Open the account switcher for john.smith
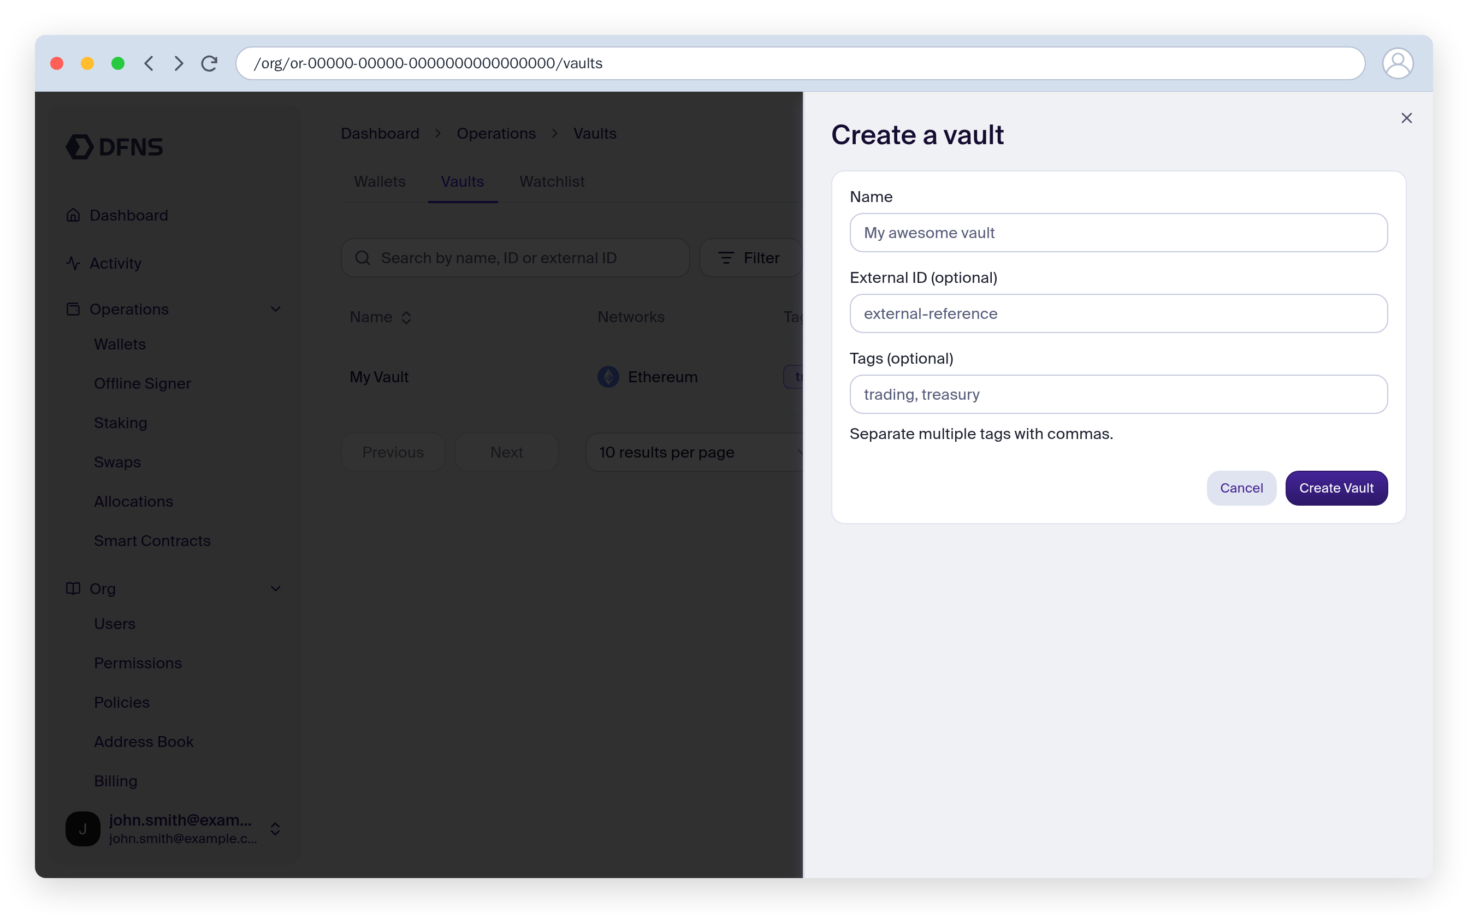Screen dimensions: 1468x913 pos(275,828)
